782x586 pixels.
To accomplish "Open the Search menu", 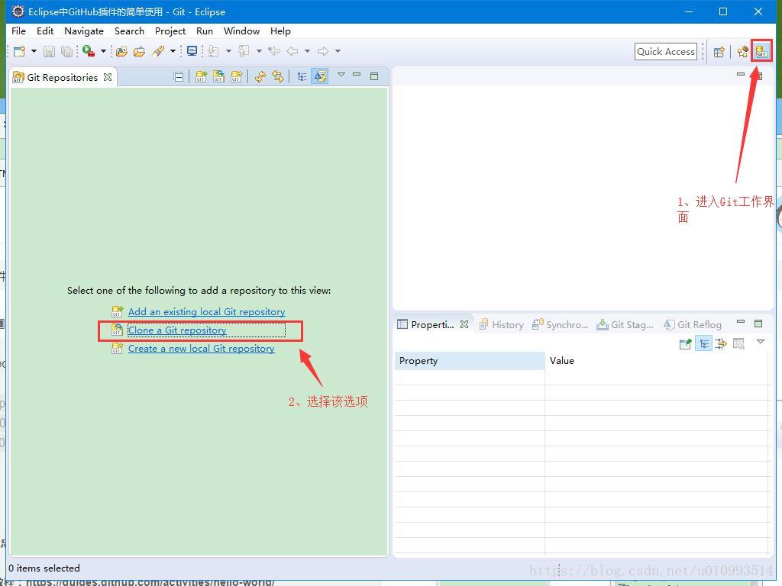I will (x=129, y=31).
